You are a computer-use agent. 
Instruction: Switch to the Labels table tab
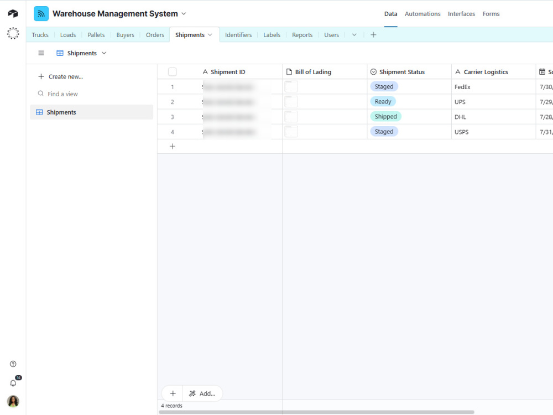click(272, 35)
